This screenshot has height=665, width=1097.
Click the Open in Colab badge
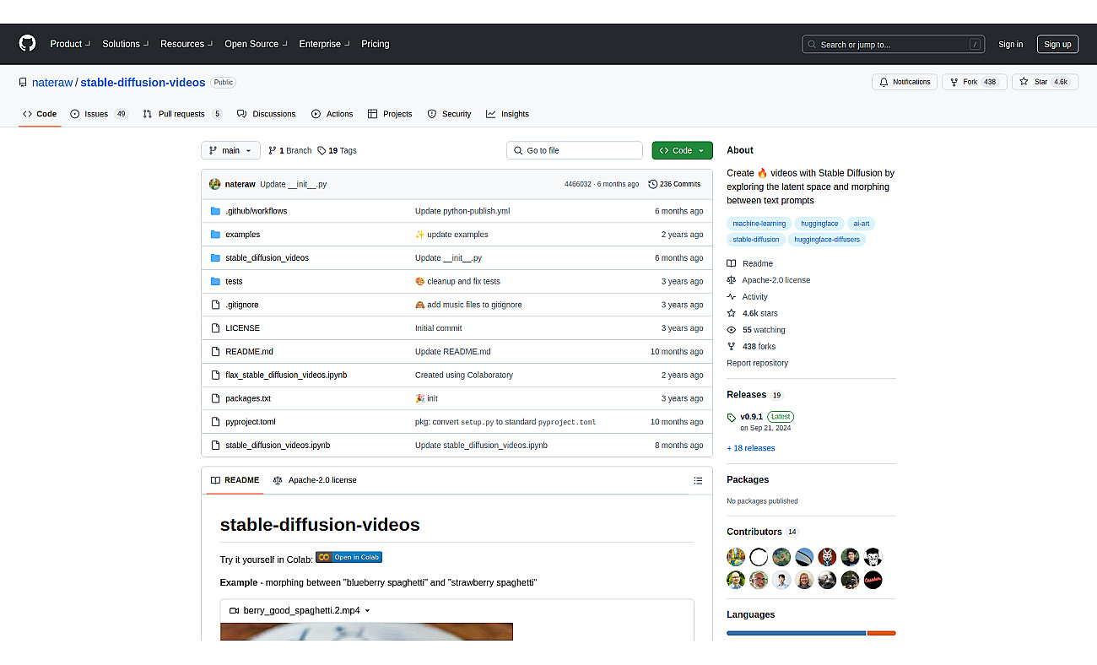click(349, 557)
